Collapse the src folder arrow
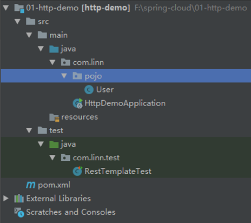Viewport: 251px width, 223px height. [17, 22]
